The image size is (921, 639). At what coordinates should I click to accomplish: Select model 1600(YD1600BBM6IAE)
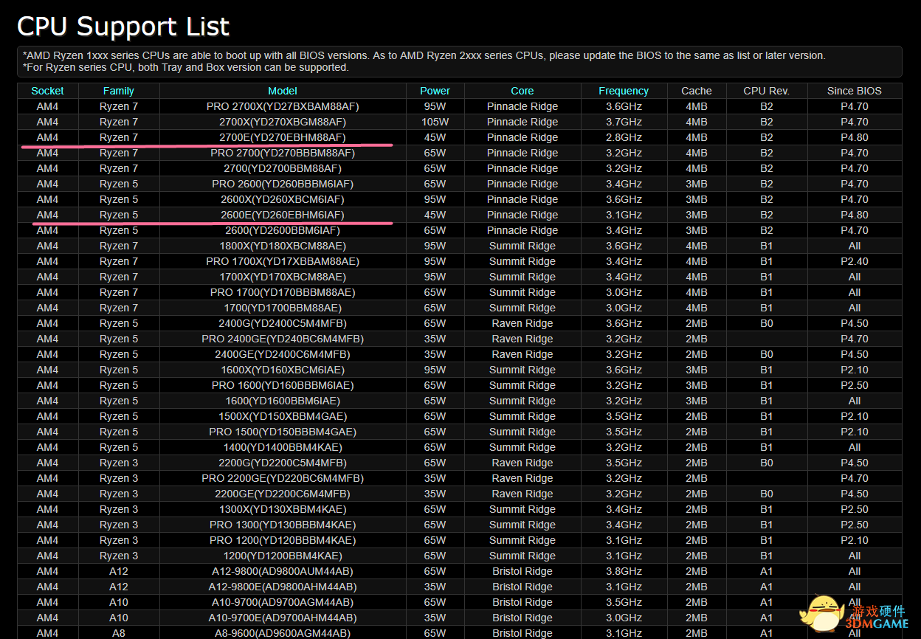283,401
